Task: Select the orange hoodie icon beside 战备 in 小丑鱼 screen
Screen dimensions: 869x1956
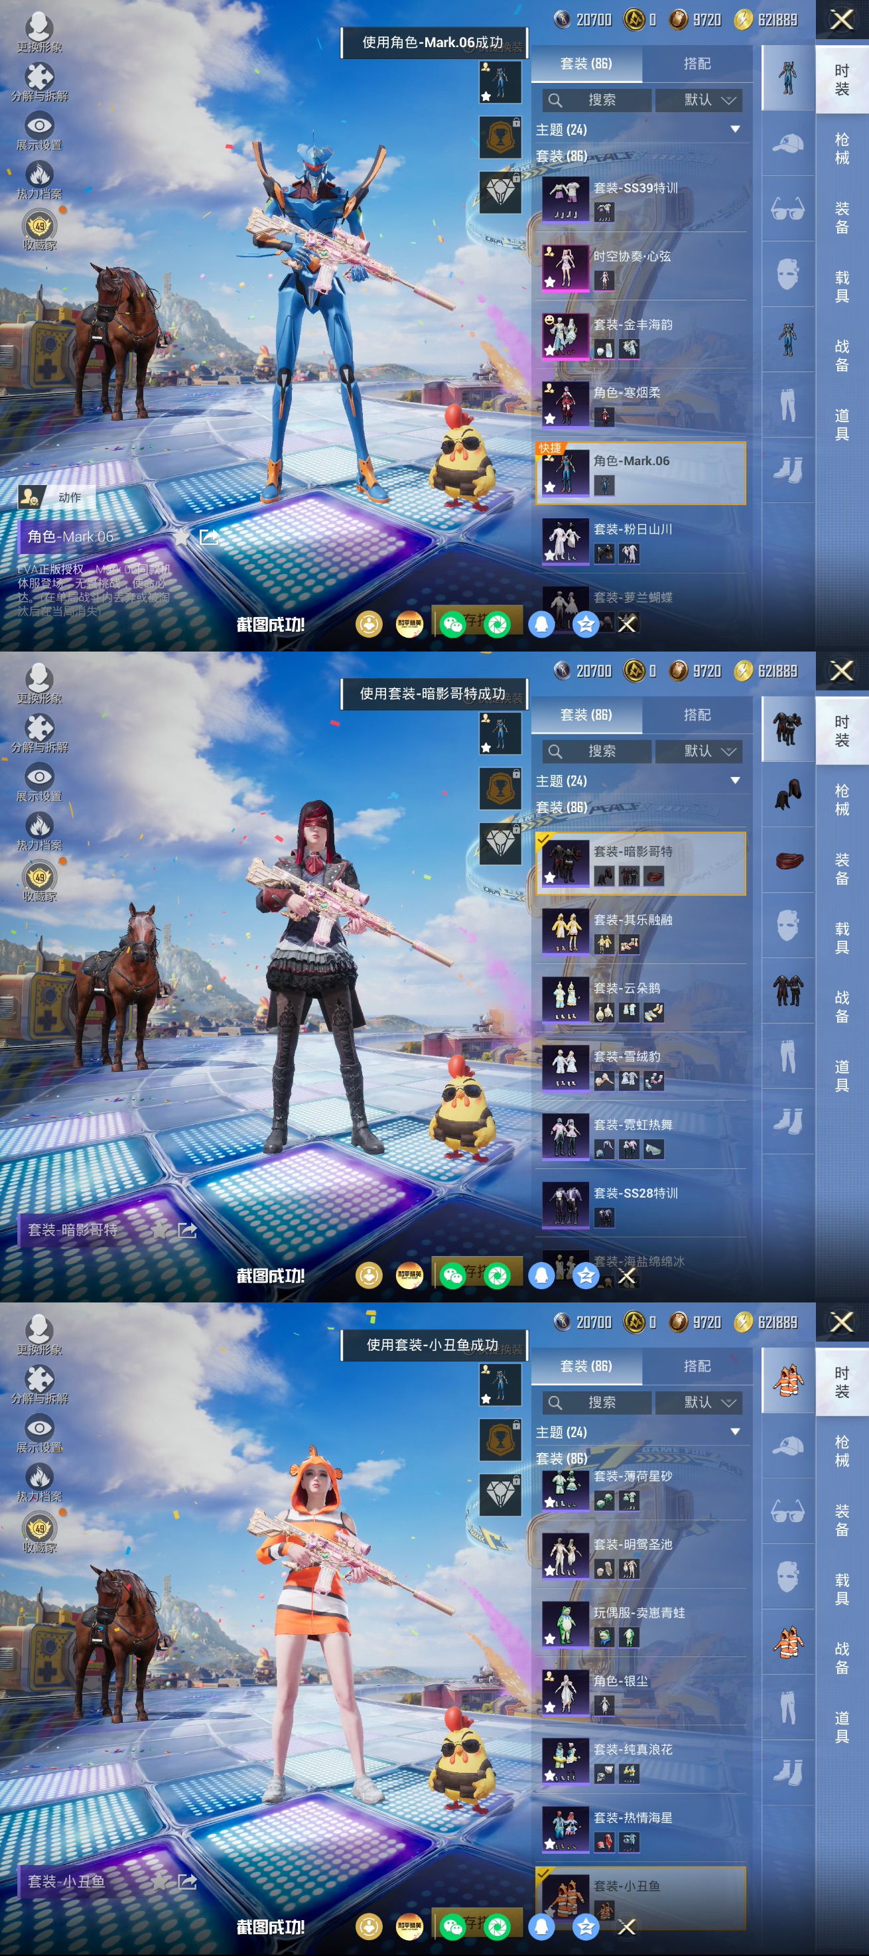Action: [x=788, y=1642]
